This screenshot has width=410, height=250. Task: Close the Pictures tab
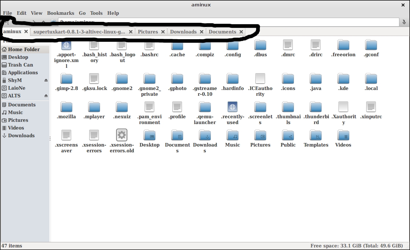[163, 32]
